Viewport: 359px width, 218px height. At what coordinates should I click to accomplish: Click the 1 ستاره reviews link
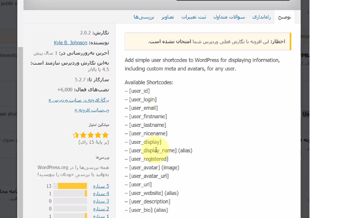click(101, 216)
